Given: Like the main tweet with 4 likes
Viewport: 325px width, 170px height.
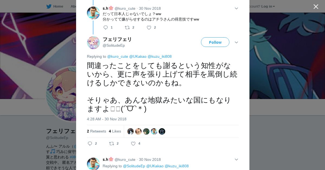Looking at the screenshot, I should tap(133, 144).
